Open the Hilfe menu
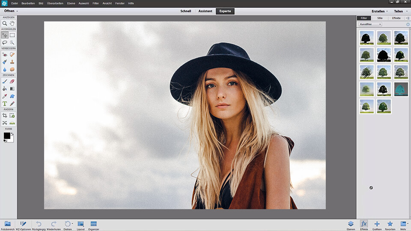 coord(131,3)
